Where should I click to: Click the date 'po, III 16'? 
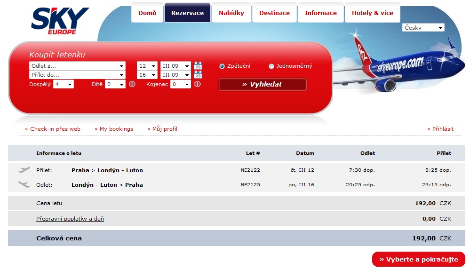(x=301, y=184)
